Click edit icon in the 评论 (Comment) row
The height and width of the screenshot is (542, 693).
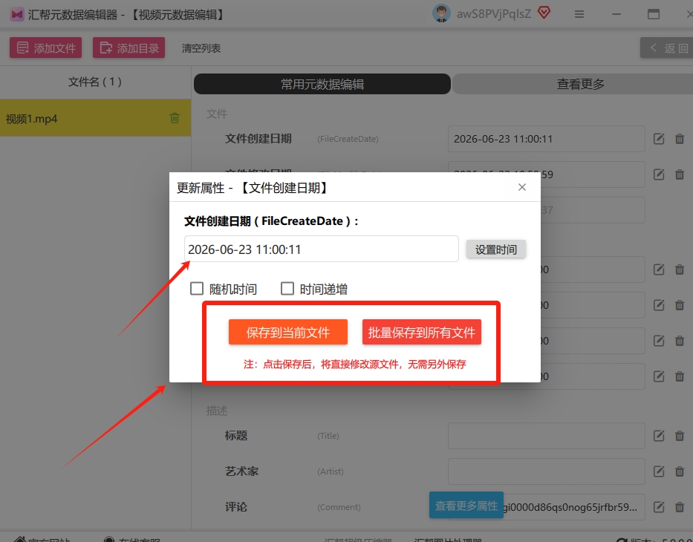(659, 506)
